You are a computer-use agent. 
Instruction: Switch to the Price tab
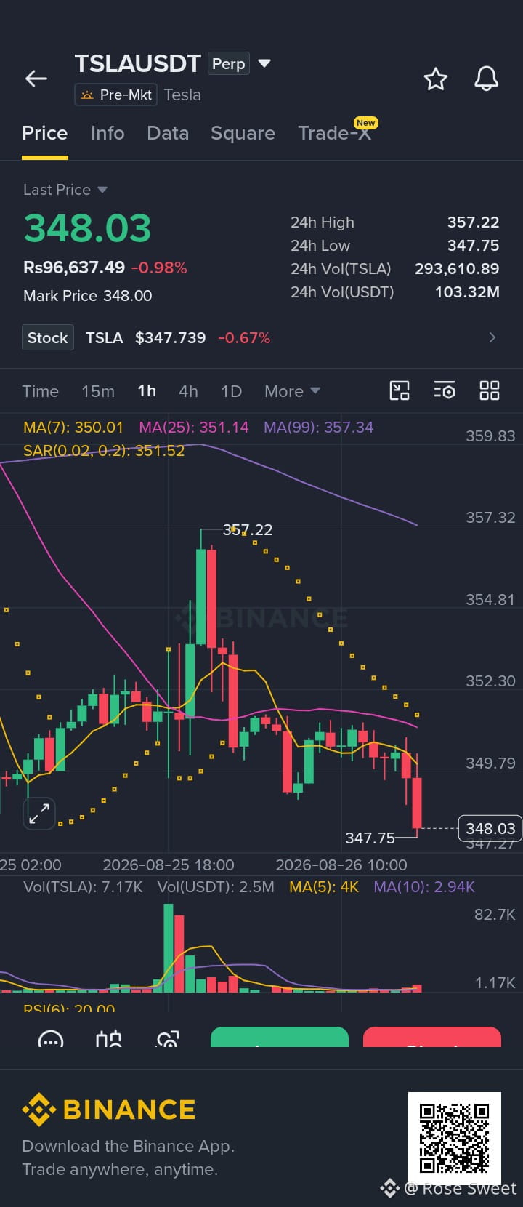coord(44,133)
